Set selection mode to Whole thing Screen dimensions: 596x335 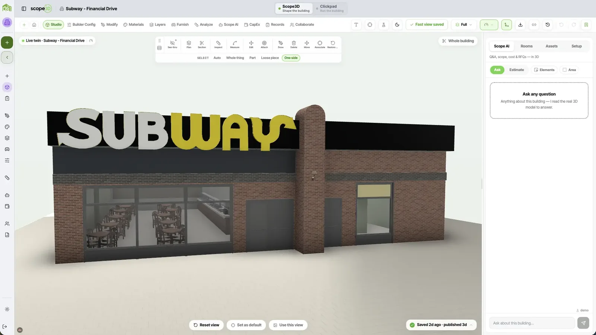[235, 58]
